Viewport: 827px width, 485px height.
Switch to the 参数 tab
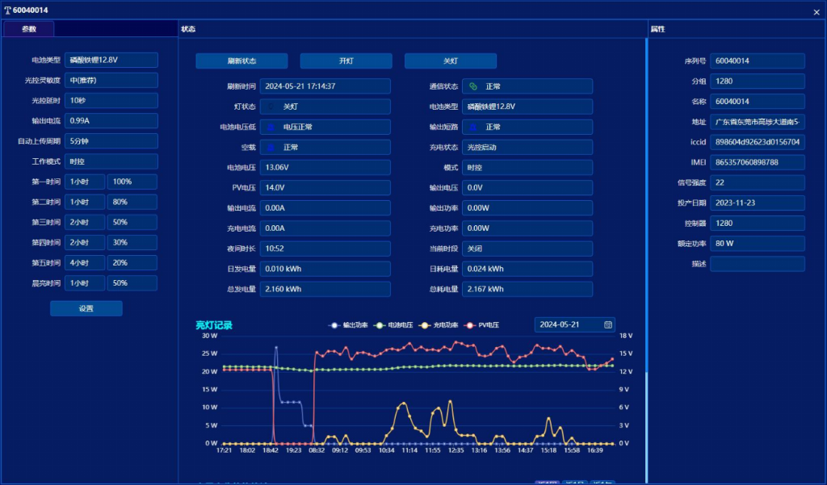point(28,29)
